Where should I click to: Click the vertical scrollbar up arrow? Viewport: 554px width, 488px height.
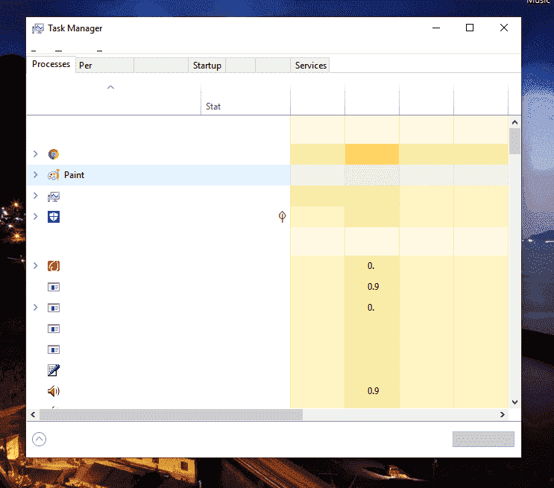coord(514,122)
